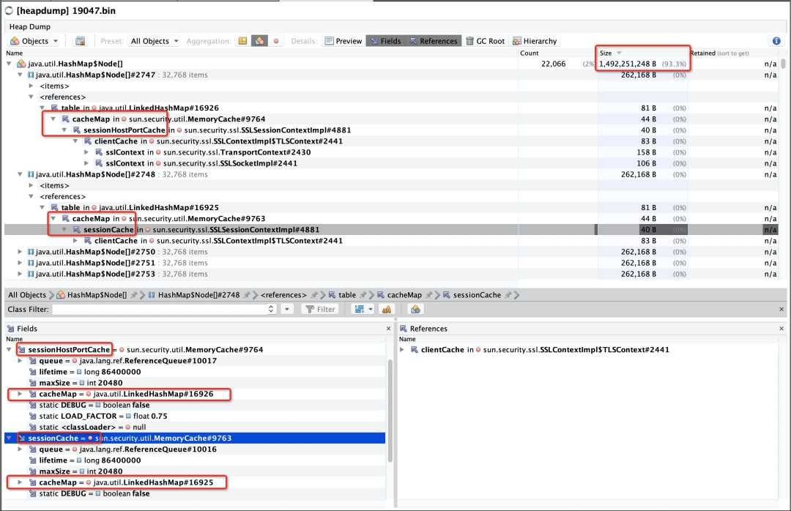Viewport: 791px width, 511px height.
Task: Collapse sessionCache = MemoryCache#9763 field
Action: [9, 438]
